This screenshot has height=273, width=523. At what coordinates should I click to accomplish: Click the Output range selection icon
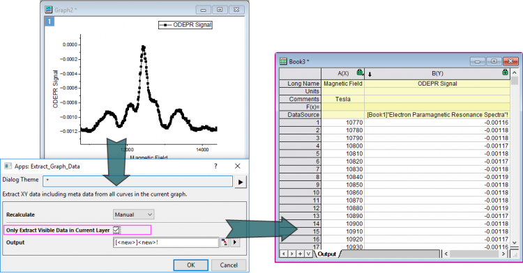225,242
